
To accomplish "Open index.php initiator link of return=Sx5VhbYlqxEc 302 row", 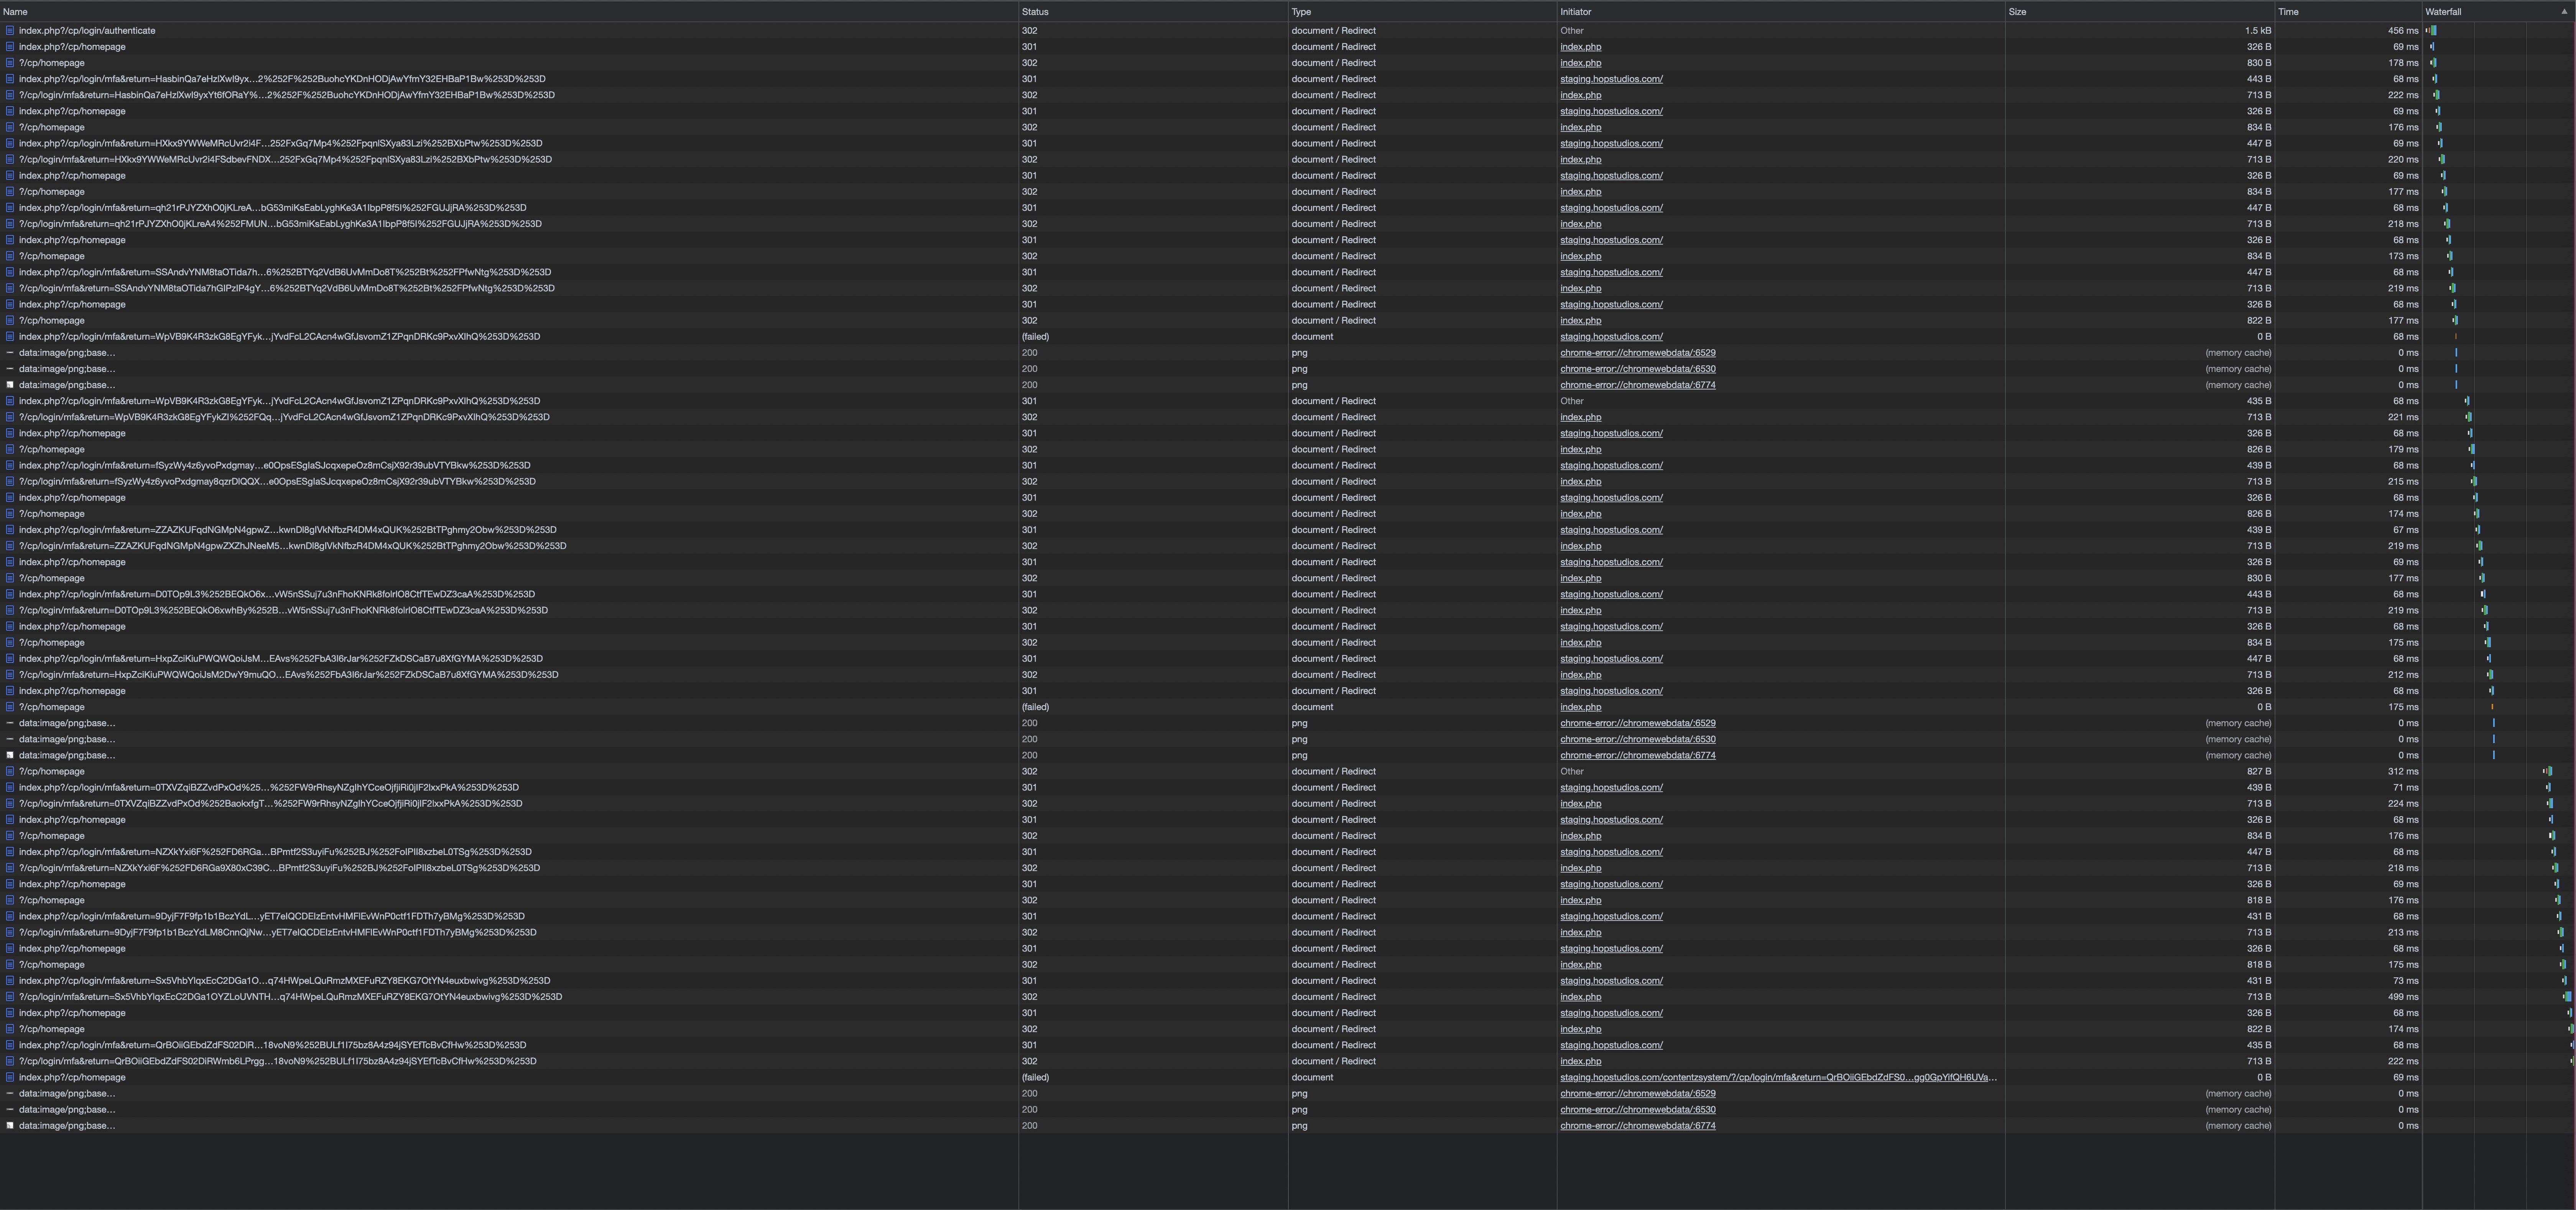I will tap(1580, 997).
